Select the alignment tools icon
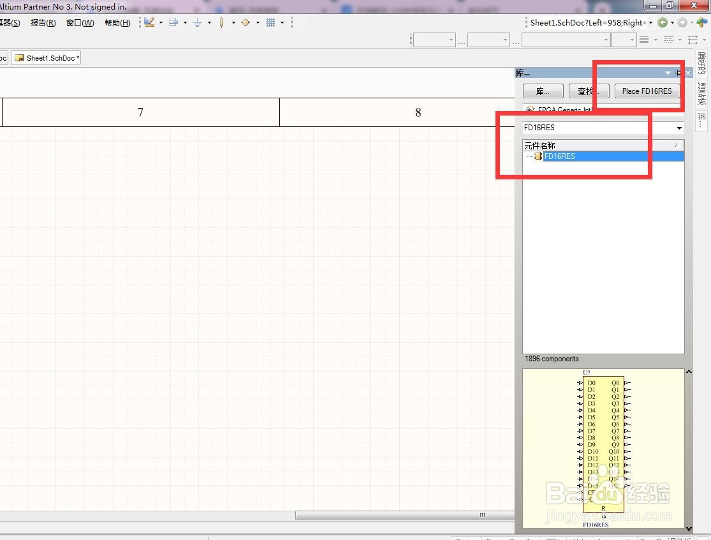Screen dimensions: 711x540 tap(173, 22)
